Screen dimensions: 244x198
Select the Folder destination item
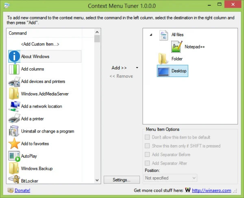tap(170, 59)
